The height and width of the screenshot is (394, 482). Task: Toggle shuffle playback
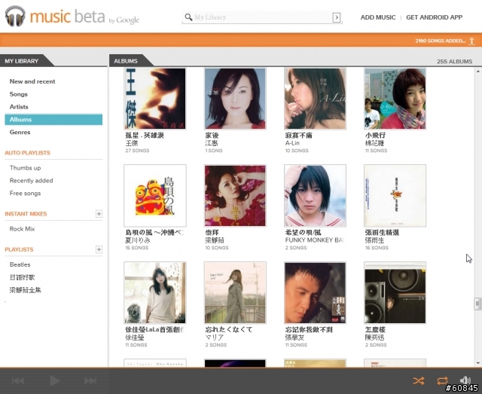419,380
